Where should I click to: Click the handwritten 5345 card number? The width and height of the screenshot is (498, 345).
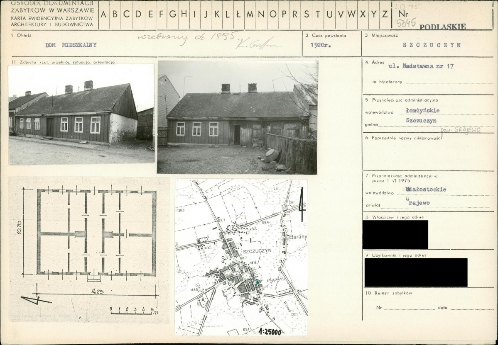point(406,23)
